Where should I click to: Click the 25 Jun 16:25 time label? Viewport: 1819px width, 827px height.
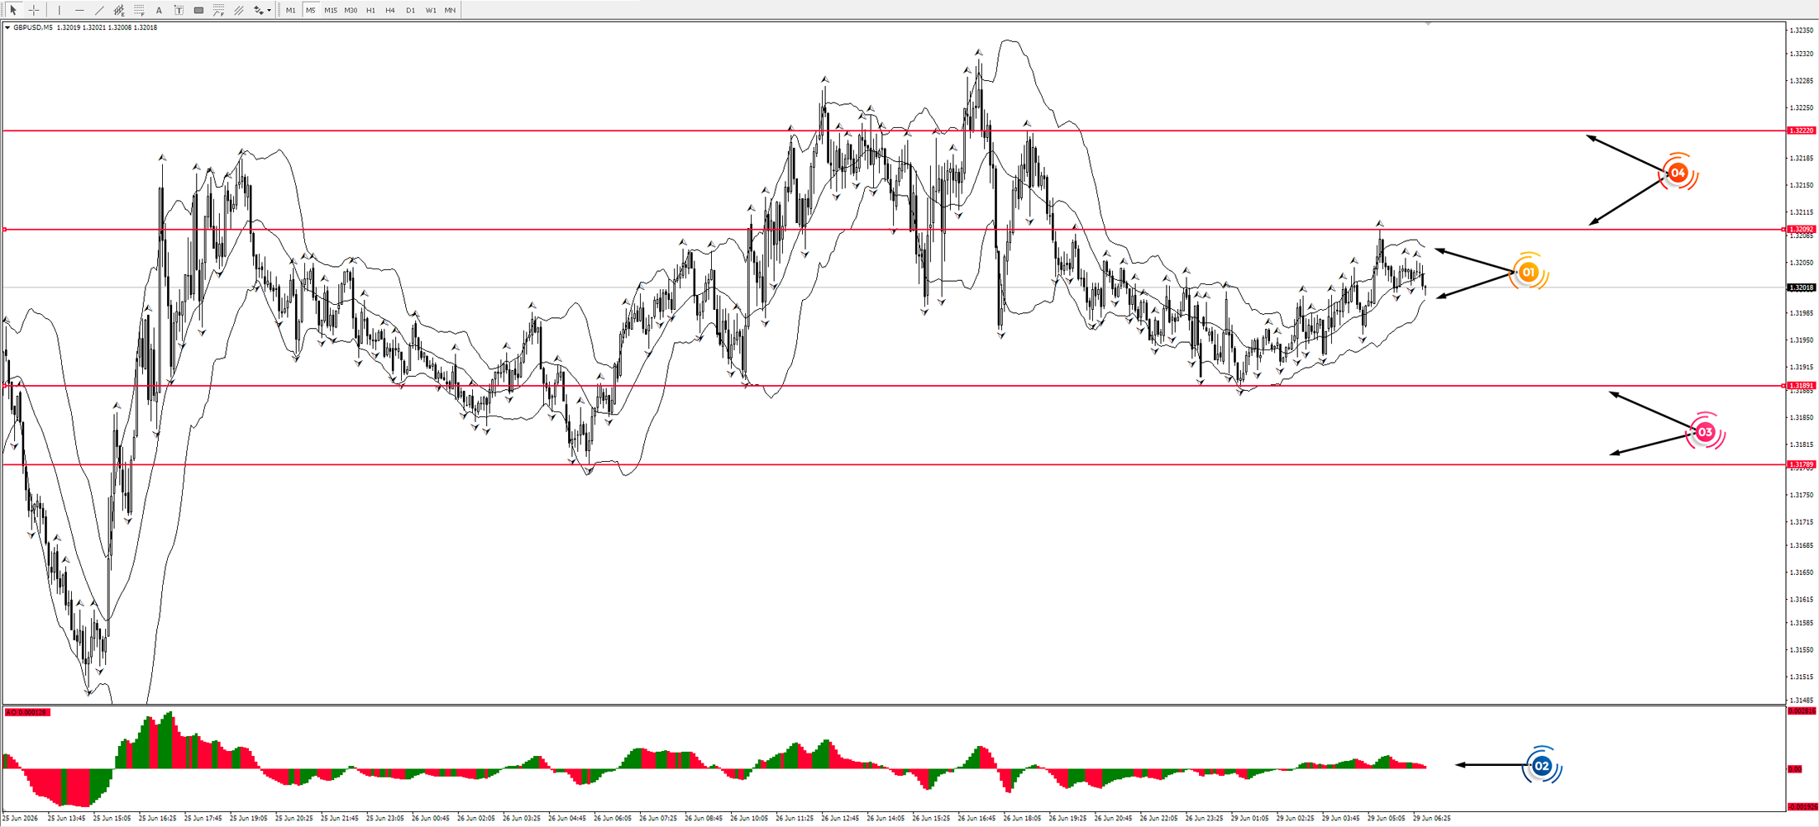[x=157, y=819]
